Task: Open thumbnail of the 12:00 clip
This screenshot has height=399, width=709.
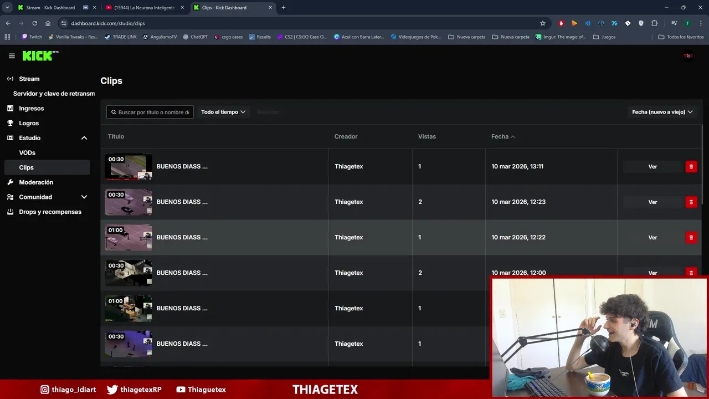Action: 129,273
